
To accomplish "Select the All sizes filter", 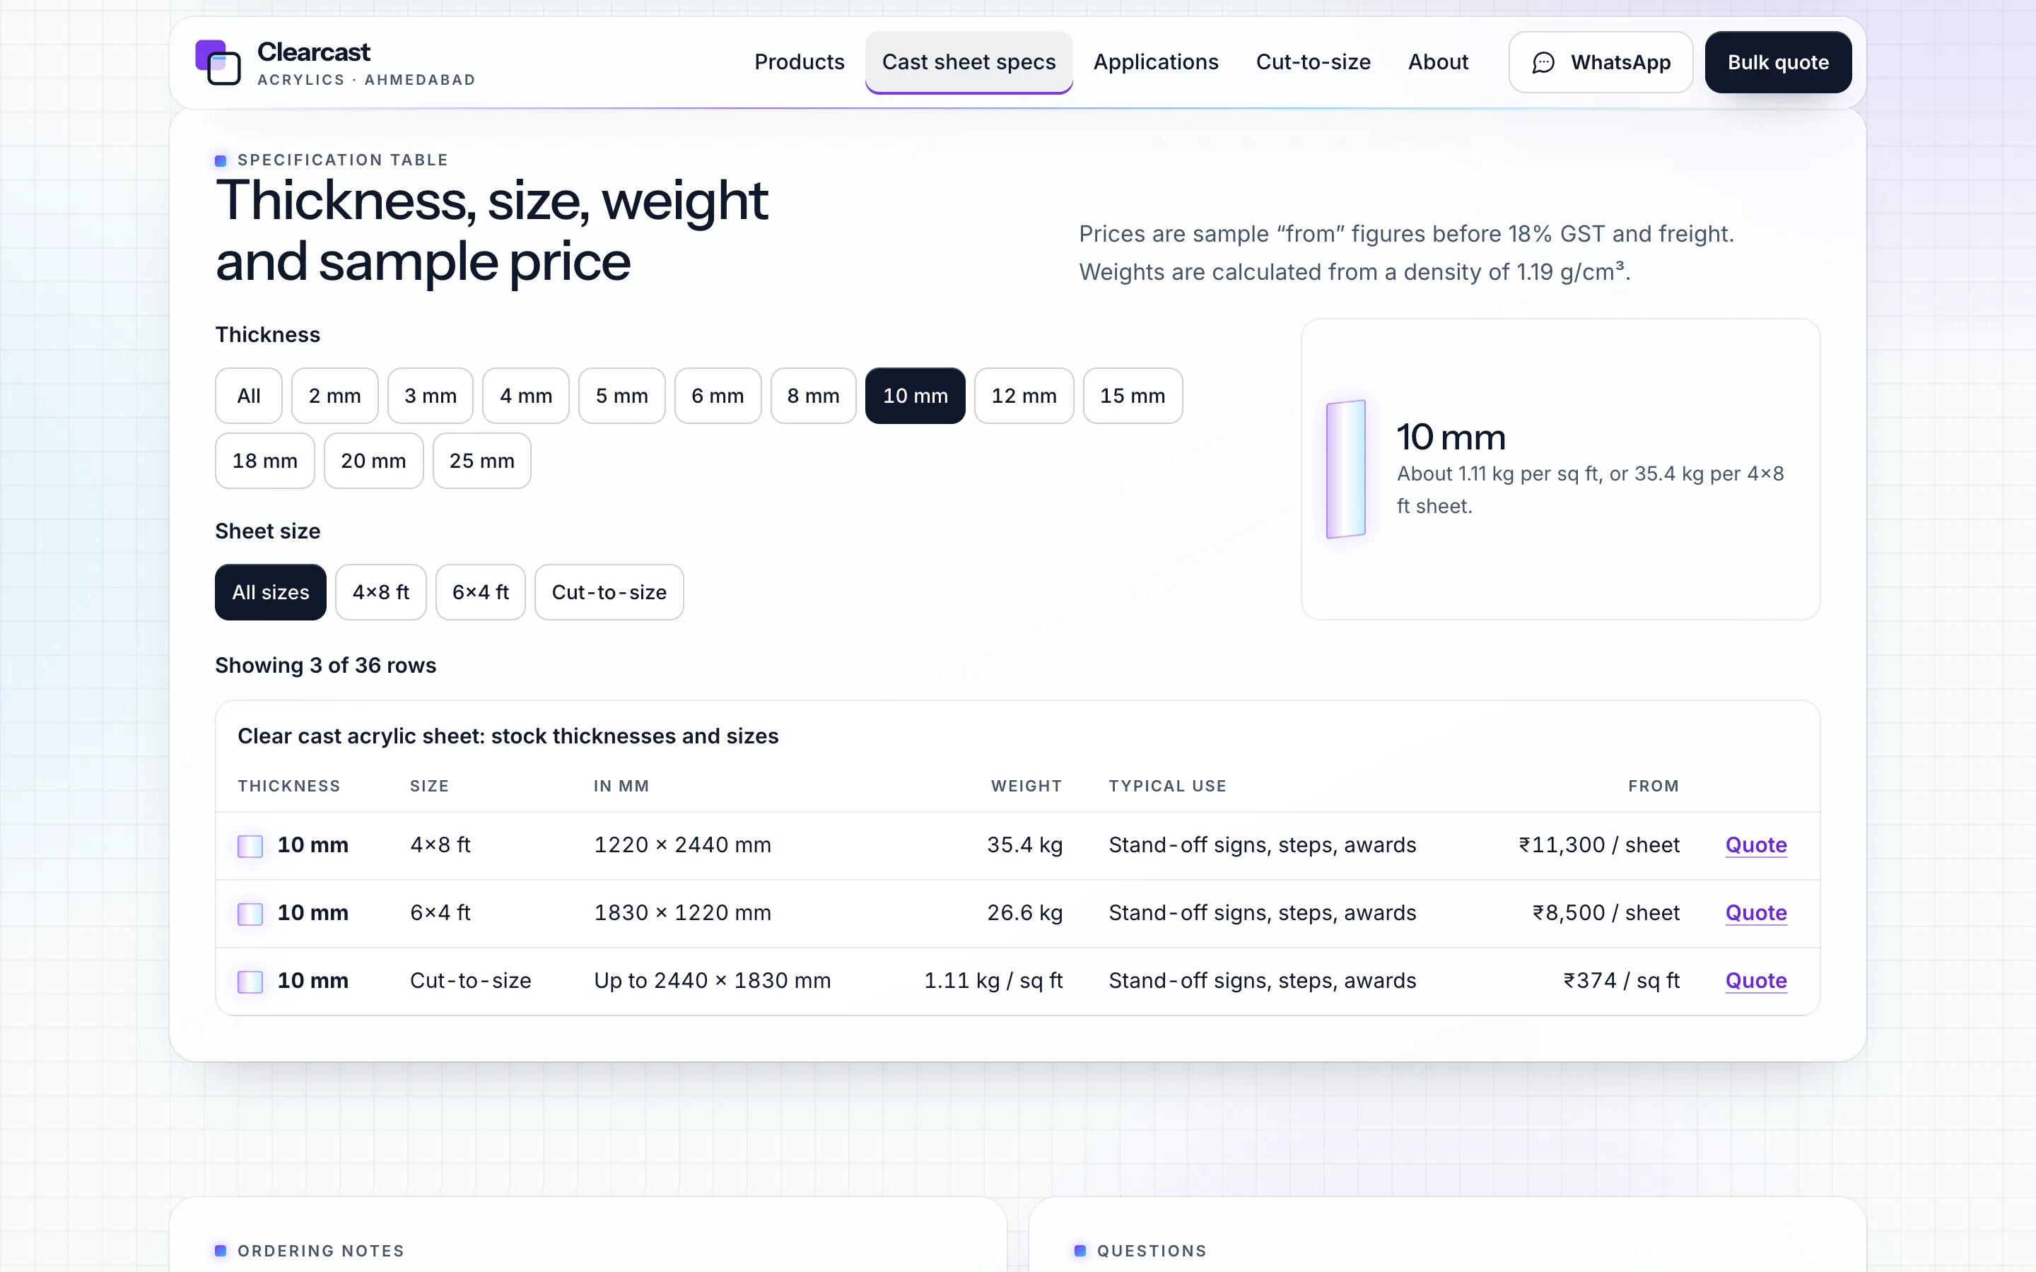I will point(271,592).
